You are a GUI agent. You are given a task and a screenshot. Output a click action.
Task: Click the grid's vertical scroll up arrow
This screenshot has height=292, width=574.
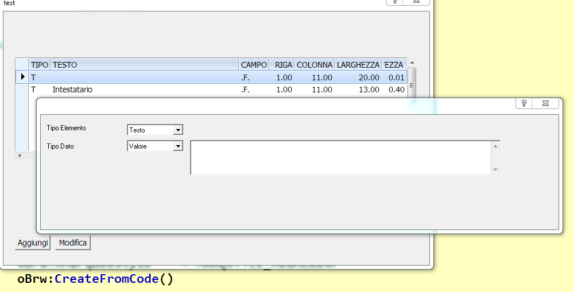pos(412,63)
